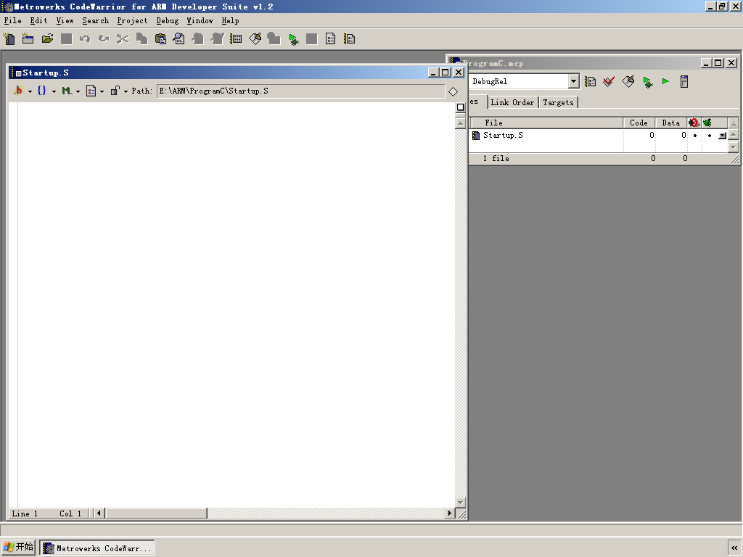Open the Window menu
743x557 pixels.
click(200, 21)
